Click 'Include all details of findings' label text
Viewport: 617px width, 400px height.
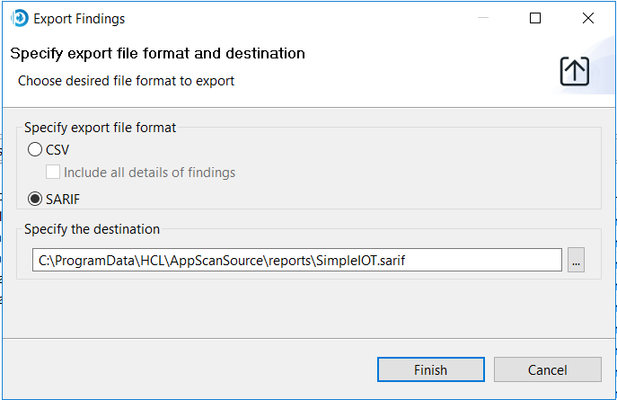point(149,172)
